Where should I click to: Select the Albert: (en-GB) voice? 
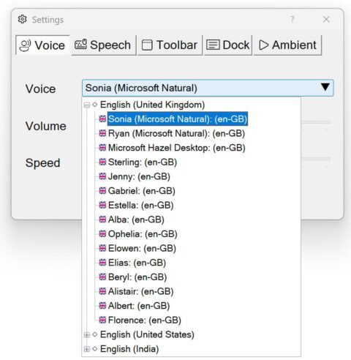[x=139, y=306]
